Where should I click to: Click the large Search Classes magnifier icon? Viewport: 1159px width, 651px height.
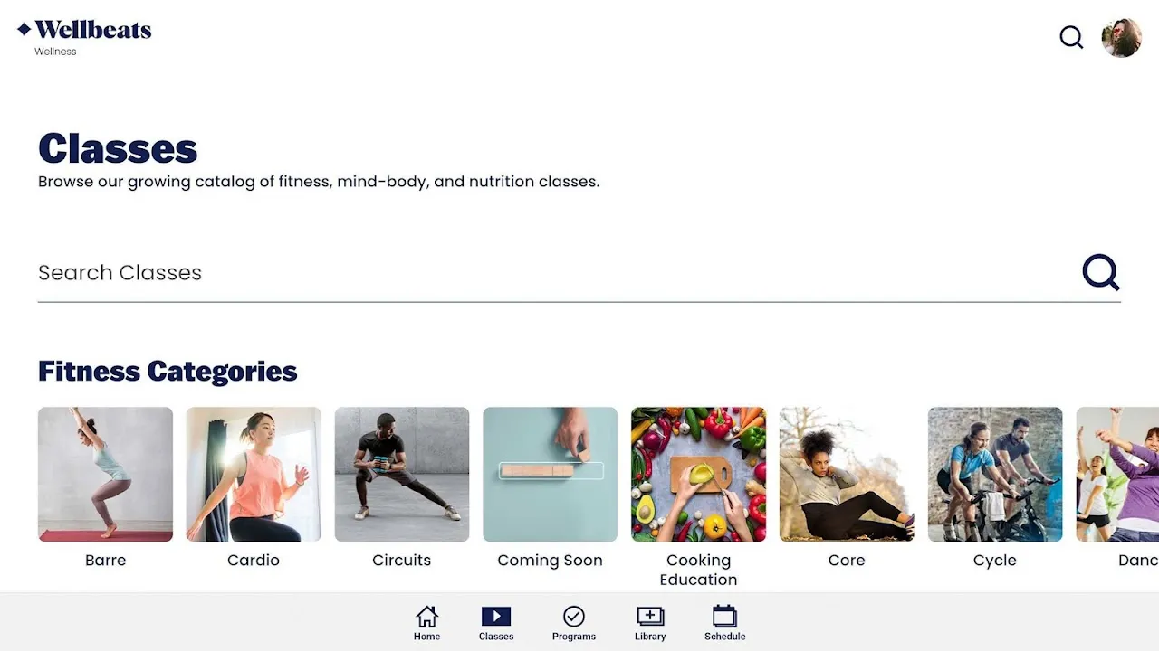coord(1101,272)
